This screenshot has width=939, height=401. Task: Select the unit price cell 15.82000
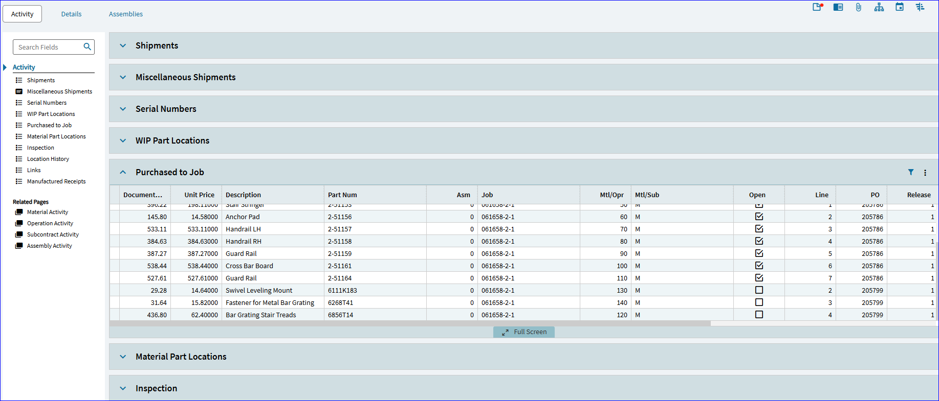196,302
